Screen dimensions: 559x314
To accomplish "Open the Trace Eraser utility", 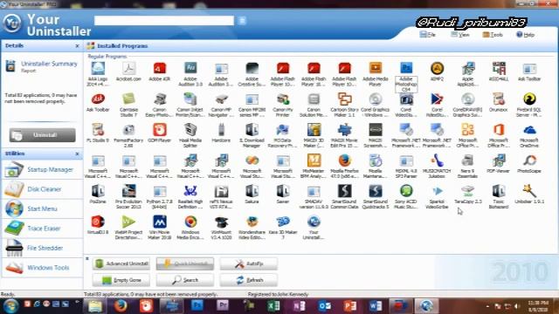I will tap(42, 229).
